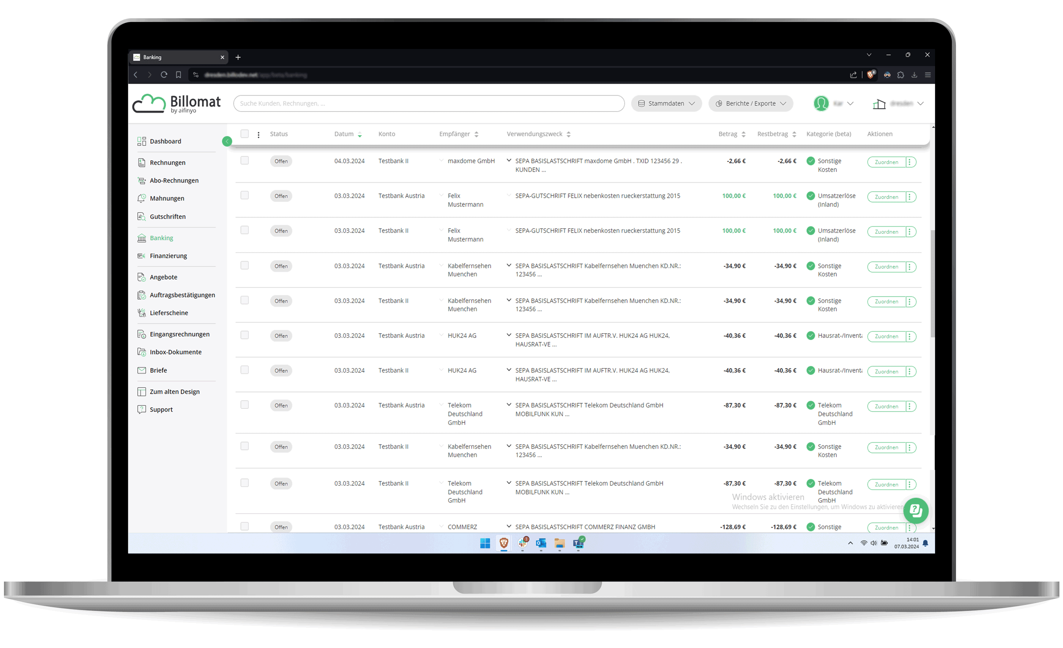The image size is (1063, 648).
Task: Check the maxdome GmbH transaction row
Action: tap(244, 161)
